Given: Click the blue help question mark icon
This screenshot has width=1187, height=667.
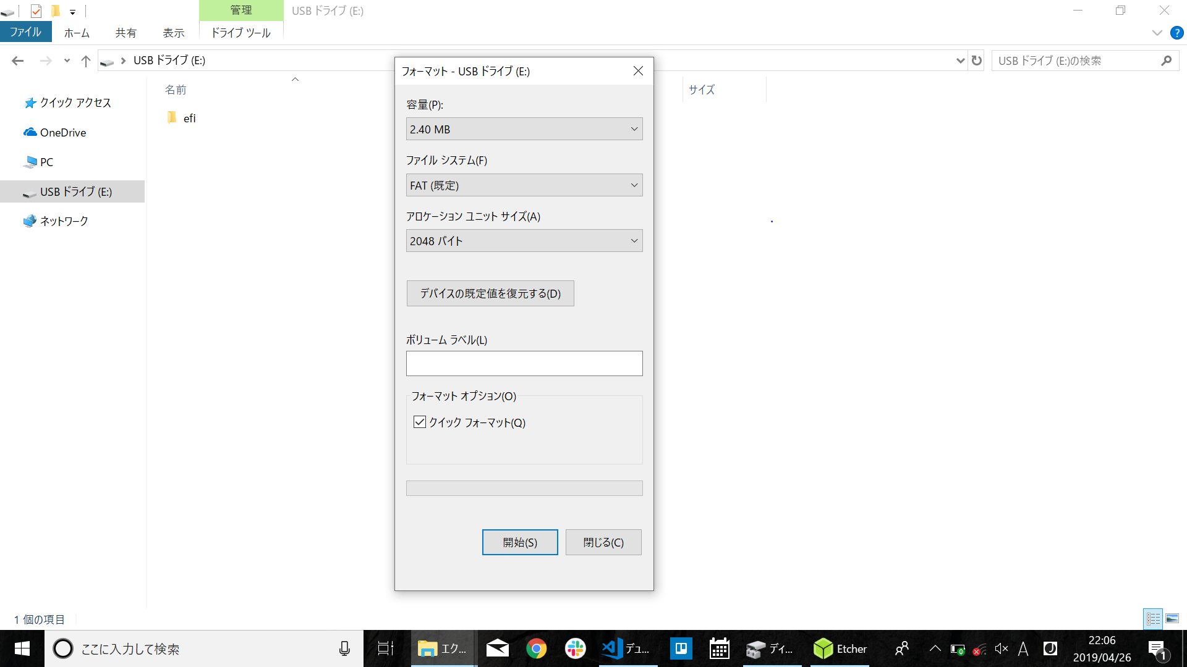Looking at the screenshot, I should click(x=1176, y=33).
